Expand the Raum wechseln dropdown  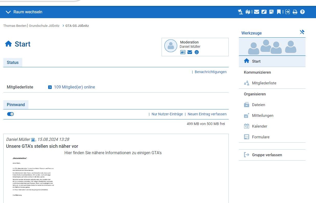click(x=24, y=12)
